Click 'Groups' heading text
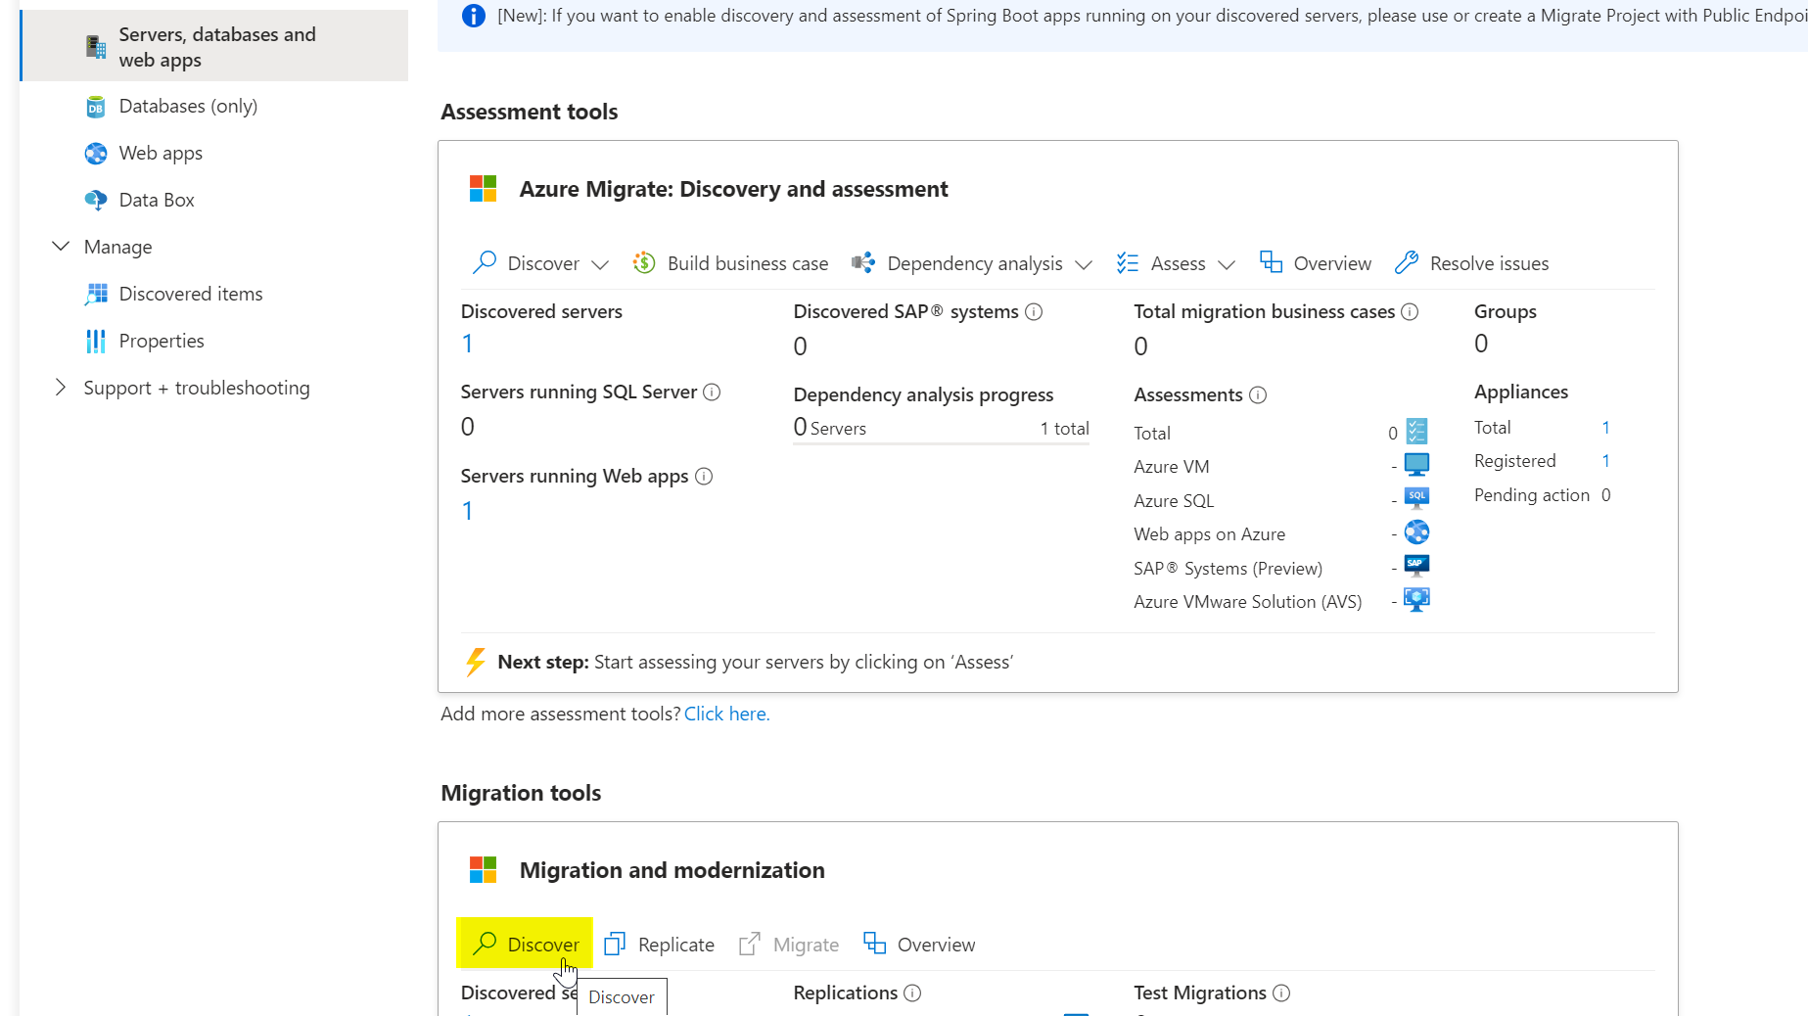1808x1016 pixels. [1506, 311]
